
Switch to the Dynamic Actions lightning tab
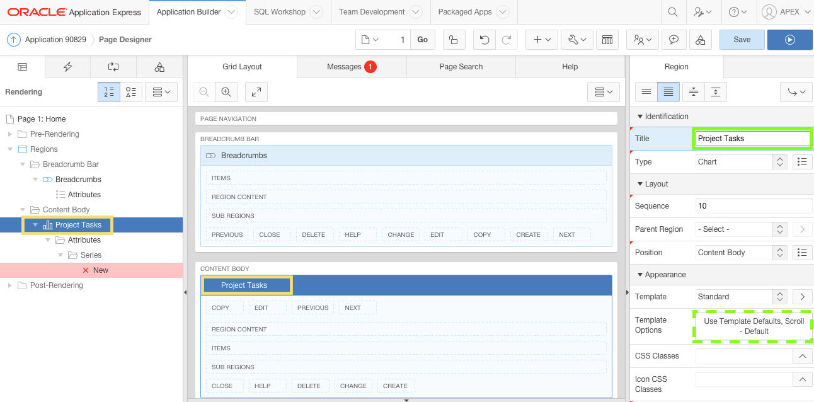[68, 67]
